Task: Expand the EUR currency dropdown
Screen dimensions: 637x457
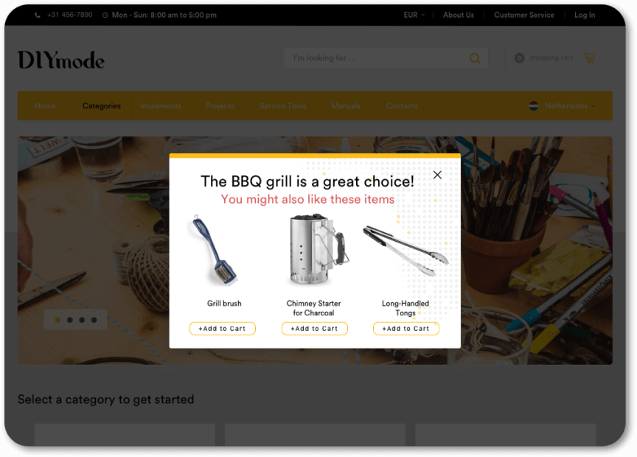Action: tap(414, 15)
